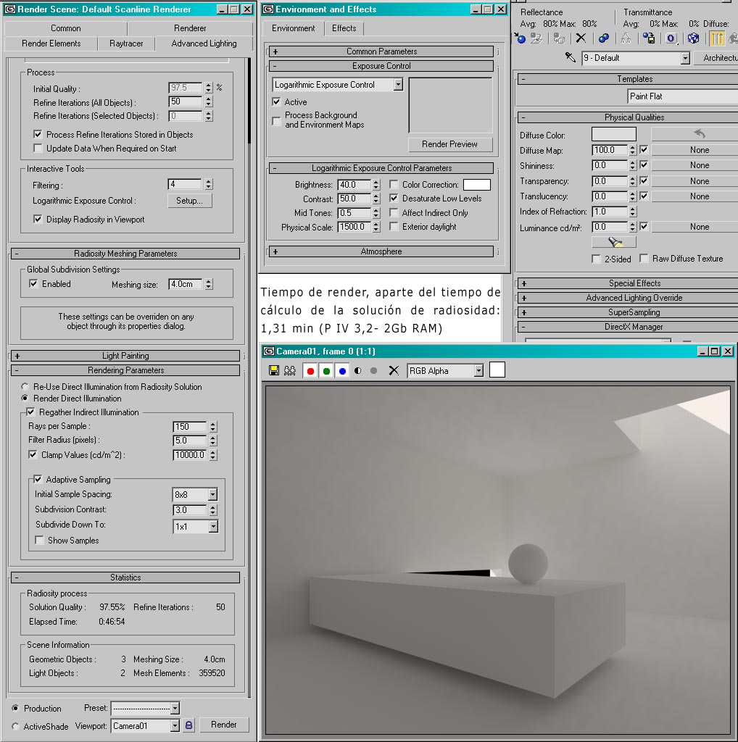The height and width of the screenshot is (742, 738).
Task: Click Brightness value field
Action: pos(355,185)
